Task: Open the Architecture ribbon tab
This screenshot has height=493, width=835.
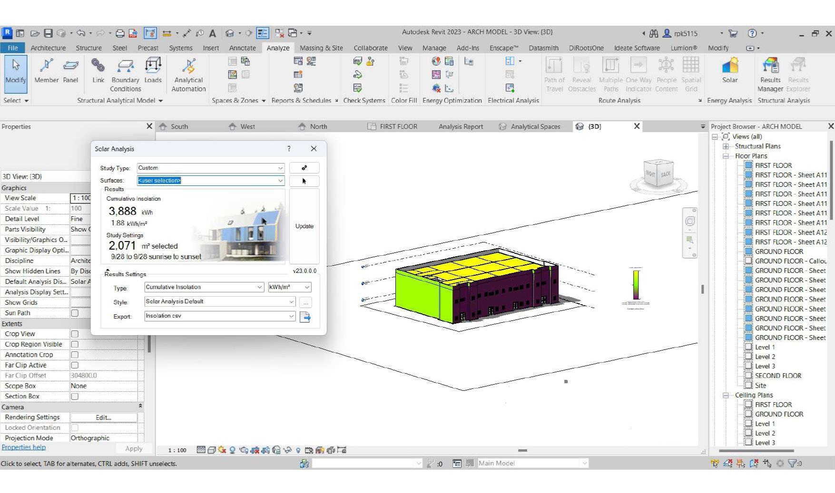Action: tap(48, 48)
